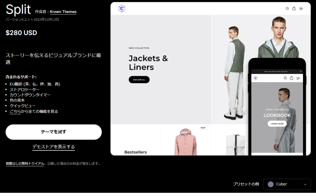
Task: Click the dropdown chevron next to Cuber
Action: coord(305,185)
